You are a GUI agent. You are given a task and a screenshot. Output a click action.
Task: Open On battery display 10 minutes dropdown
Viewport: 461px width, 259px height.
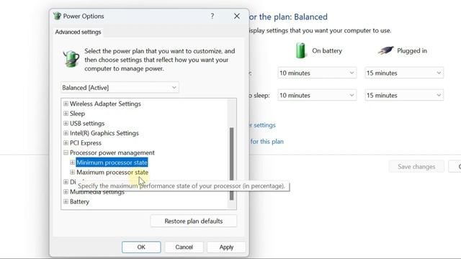[317, 73]
